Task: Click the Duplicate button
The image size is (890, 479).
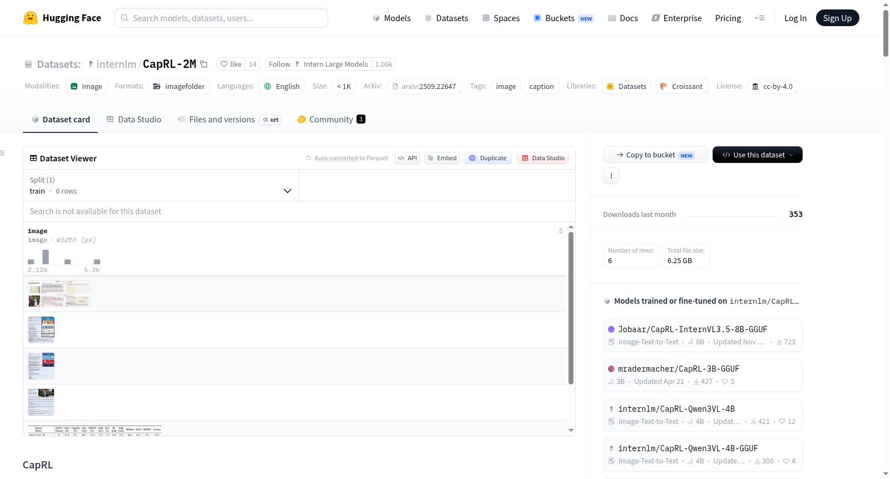Action: (488, 158)
